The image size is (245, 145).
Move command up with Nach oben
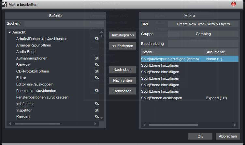tap(122, 70)
